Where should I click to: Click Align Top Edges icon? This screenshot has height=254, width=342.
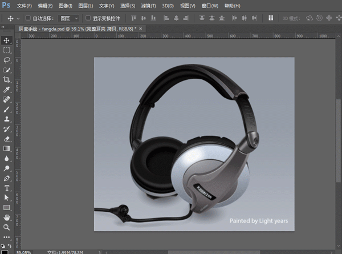pos(133,18)
